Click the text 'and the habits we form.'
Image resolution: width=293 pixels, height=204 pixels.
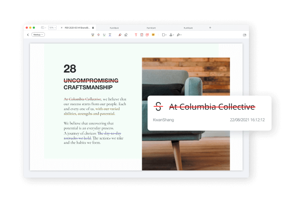[x=82, y=143]
